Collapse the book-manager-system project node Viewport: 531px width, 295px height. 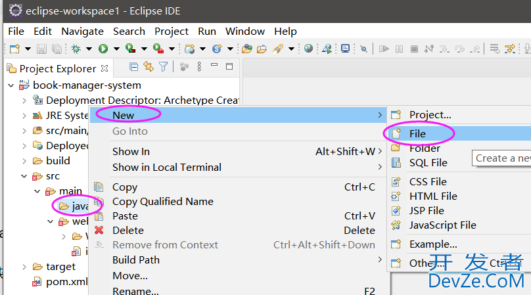(11, 85)
